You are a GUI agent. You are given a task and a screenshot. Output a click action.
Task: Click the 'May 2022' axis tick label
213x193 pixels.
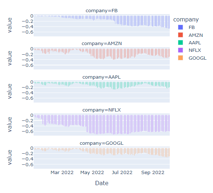tap(92, 173)
